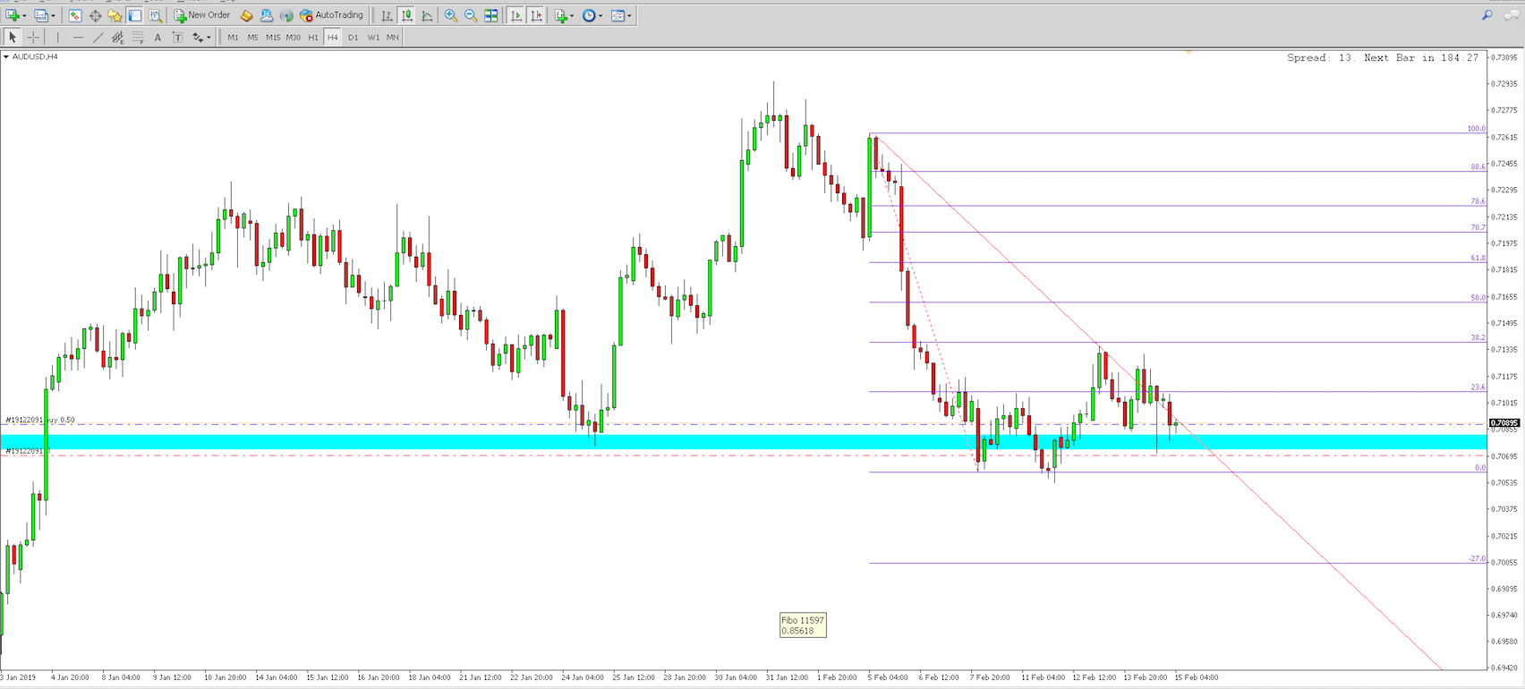Viewport: 1525px width, 689px height.
Task: Click the Fibonacci -27.0 level label
Action: 1477,558
